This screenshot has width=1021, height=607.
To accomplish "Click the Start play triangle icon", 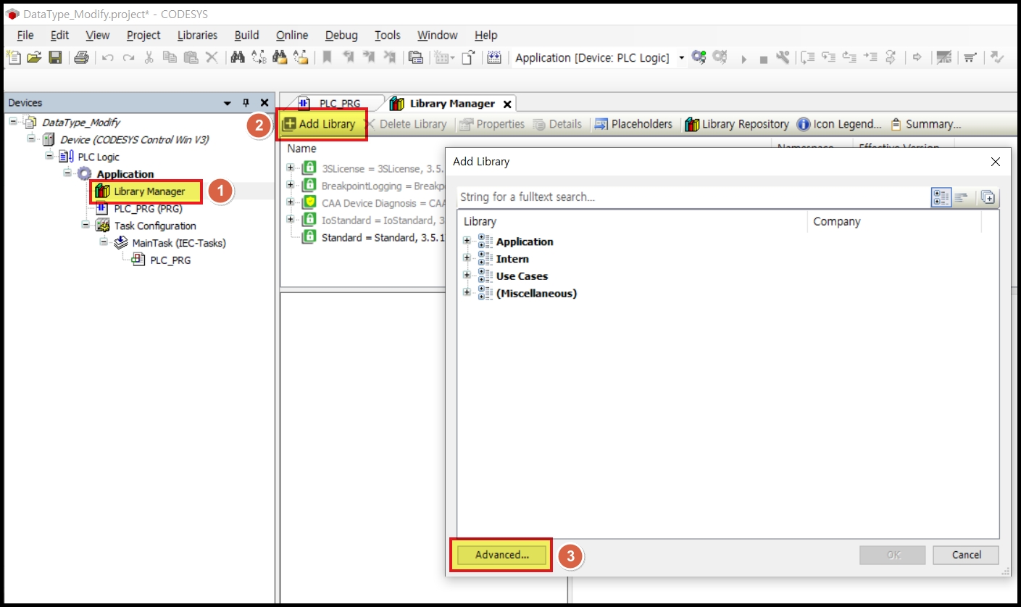I will pos(743,59).
